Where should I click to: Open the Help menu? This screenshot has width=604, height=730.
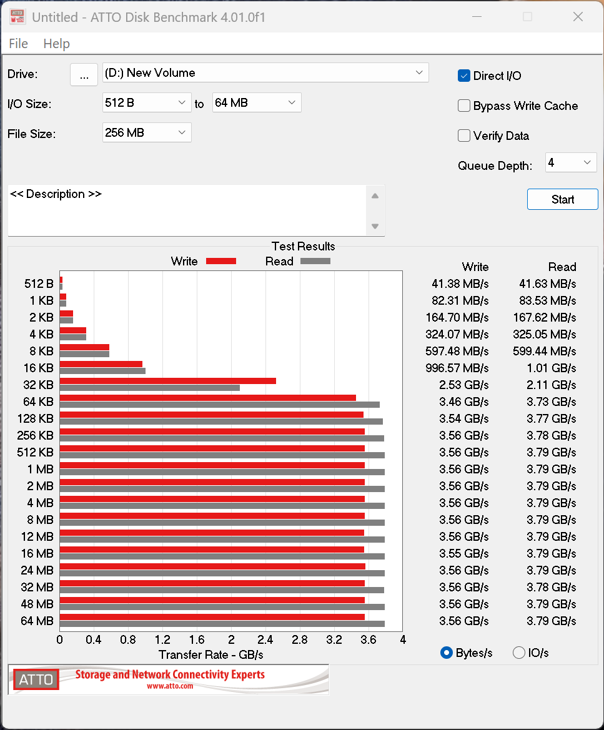[x=56, y=44]
